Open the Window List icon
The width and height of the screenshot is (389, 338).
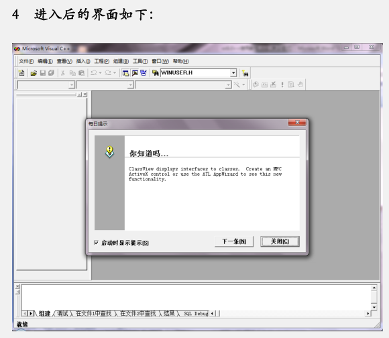click(x=144, y=73)
